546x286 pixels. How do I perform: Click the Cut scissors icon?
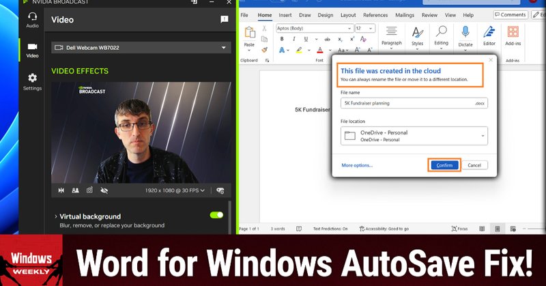[x=265, y=28]
